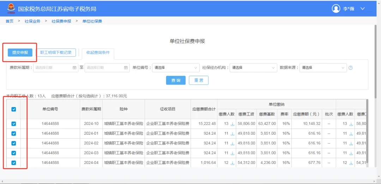Image resolution: width=381 pixels, height=184 pixels.
Task: Download payer list for 2024-01 row
Action: (x=232, y=134)
